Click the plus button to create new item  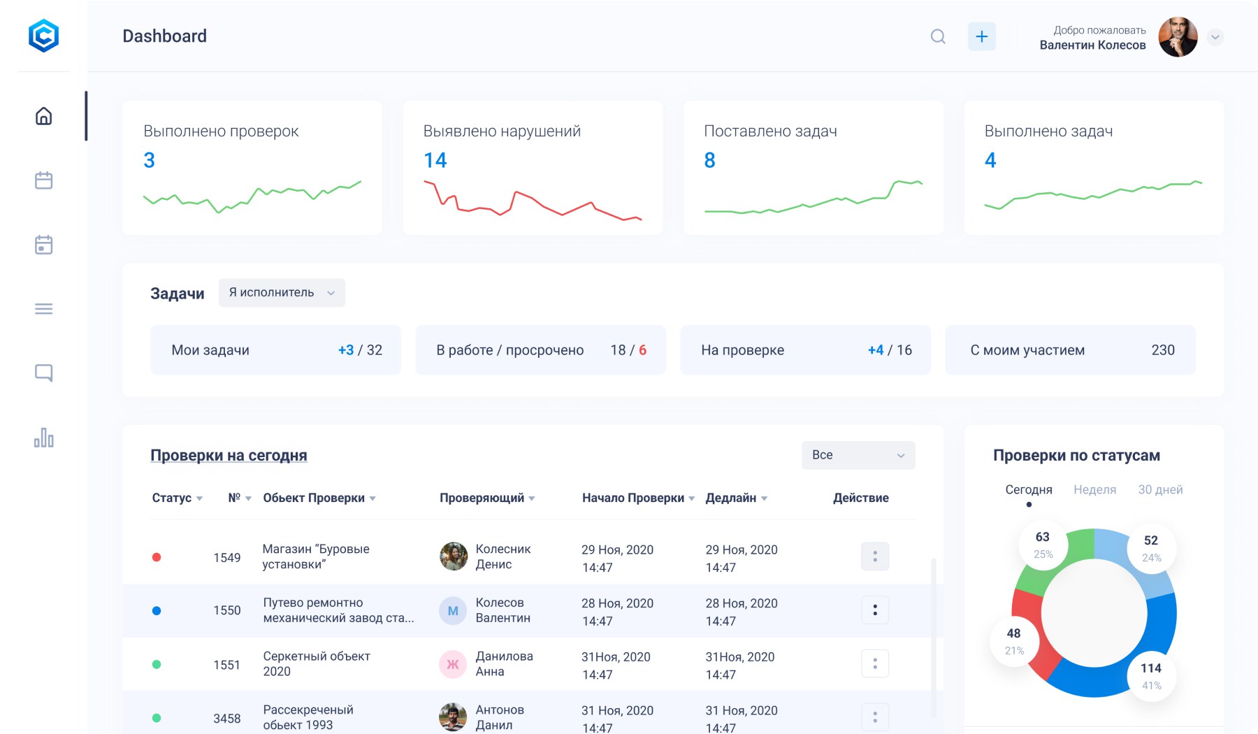click(x=982, y=36)
